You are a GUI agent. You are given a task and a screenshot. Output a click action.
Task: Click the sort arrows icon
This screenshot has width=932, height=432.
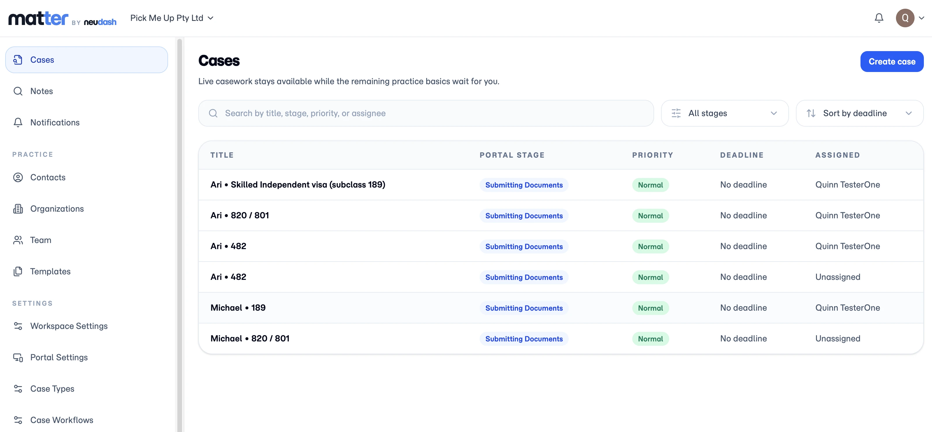coord(811,113)
